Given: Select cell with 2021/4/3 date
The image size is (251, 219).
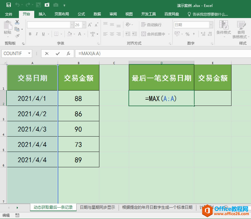Looking at the screenshot, I should coord(32,129).
